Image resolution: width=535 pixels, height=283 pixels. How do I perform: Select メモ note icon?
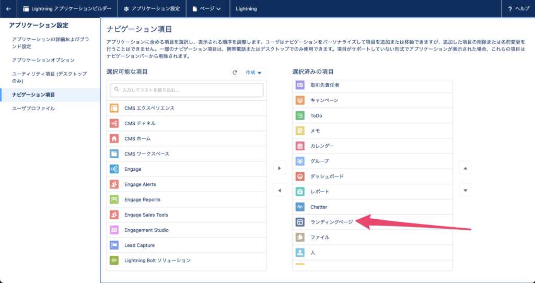(300, 131)
